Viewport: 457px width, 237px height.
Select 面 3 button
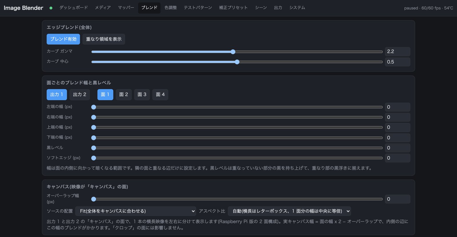tap(142, 94)
